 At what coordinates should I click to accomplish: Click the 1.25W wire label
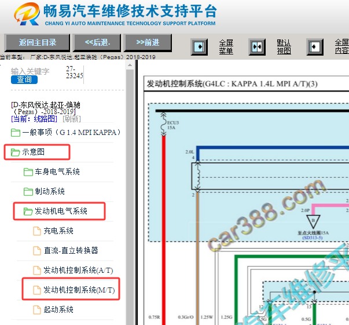pos(207,317)
